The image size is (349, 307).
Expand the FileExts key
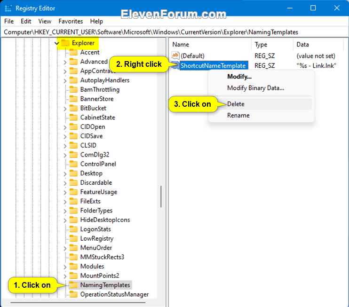[x=65, y=202]
